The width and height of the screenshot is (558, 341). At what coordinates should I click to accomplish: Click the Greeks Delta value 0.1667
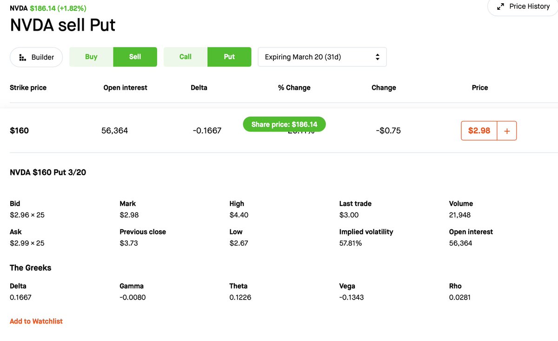[x=21, y=297]
